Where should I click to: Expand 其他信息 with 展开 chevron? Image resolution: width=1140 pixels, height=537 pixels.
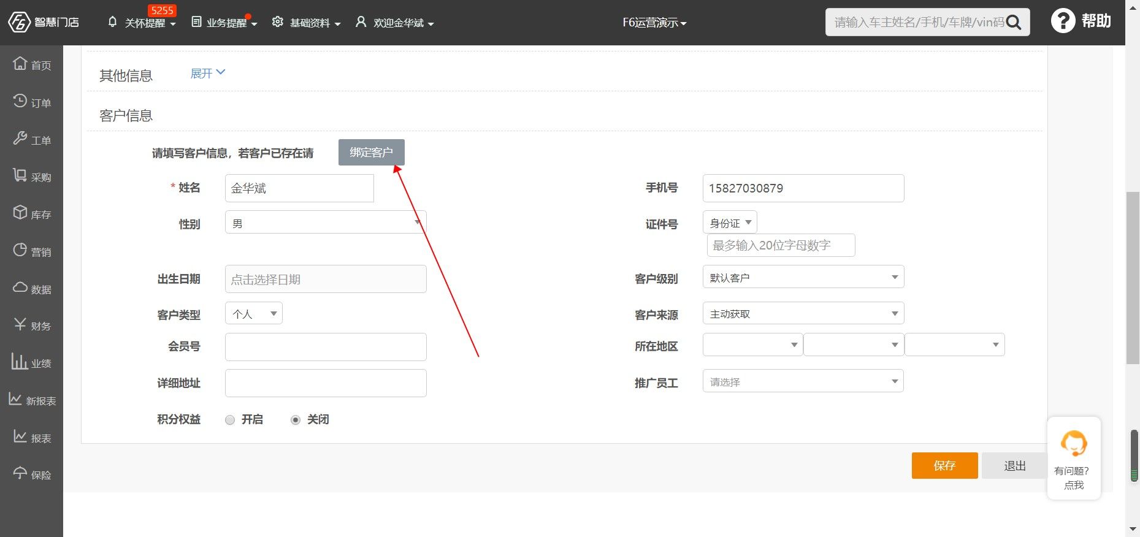208,73
